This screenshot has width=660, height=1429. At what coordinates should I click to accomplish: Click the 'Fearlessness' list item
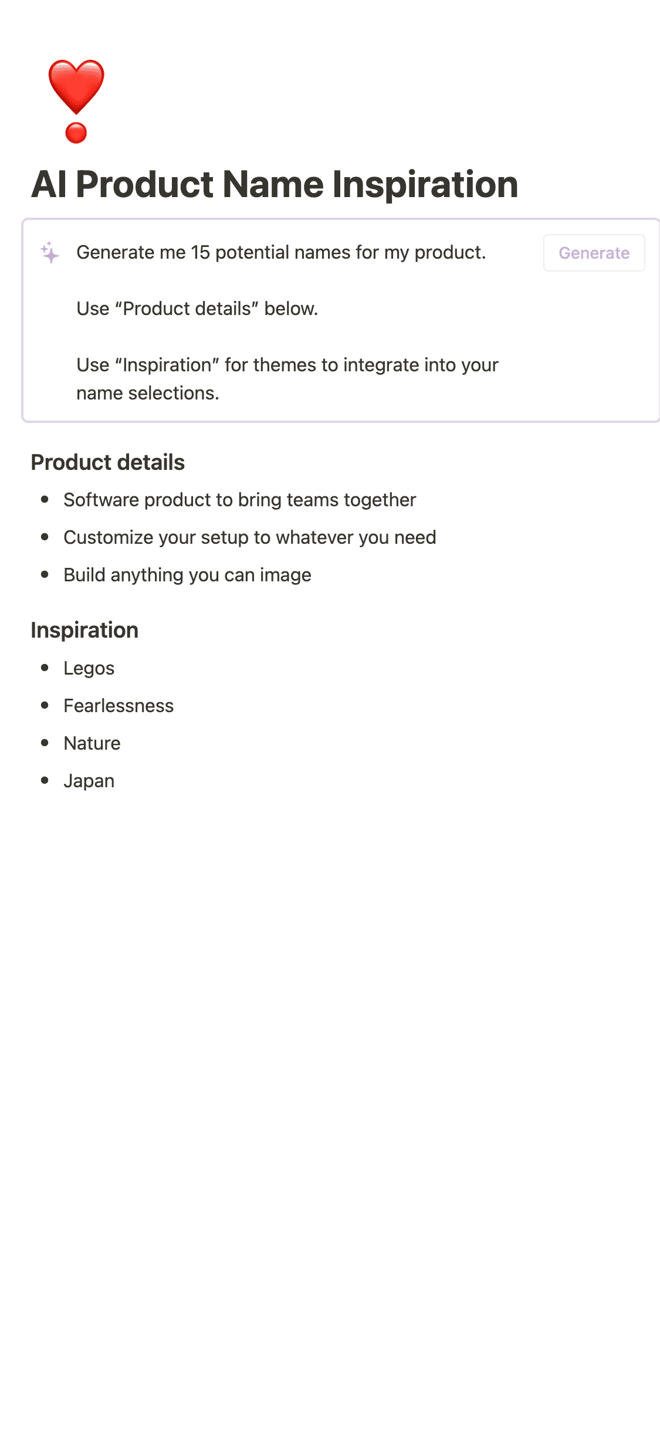point(119,706)
